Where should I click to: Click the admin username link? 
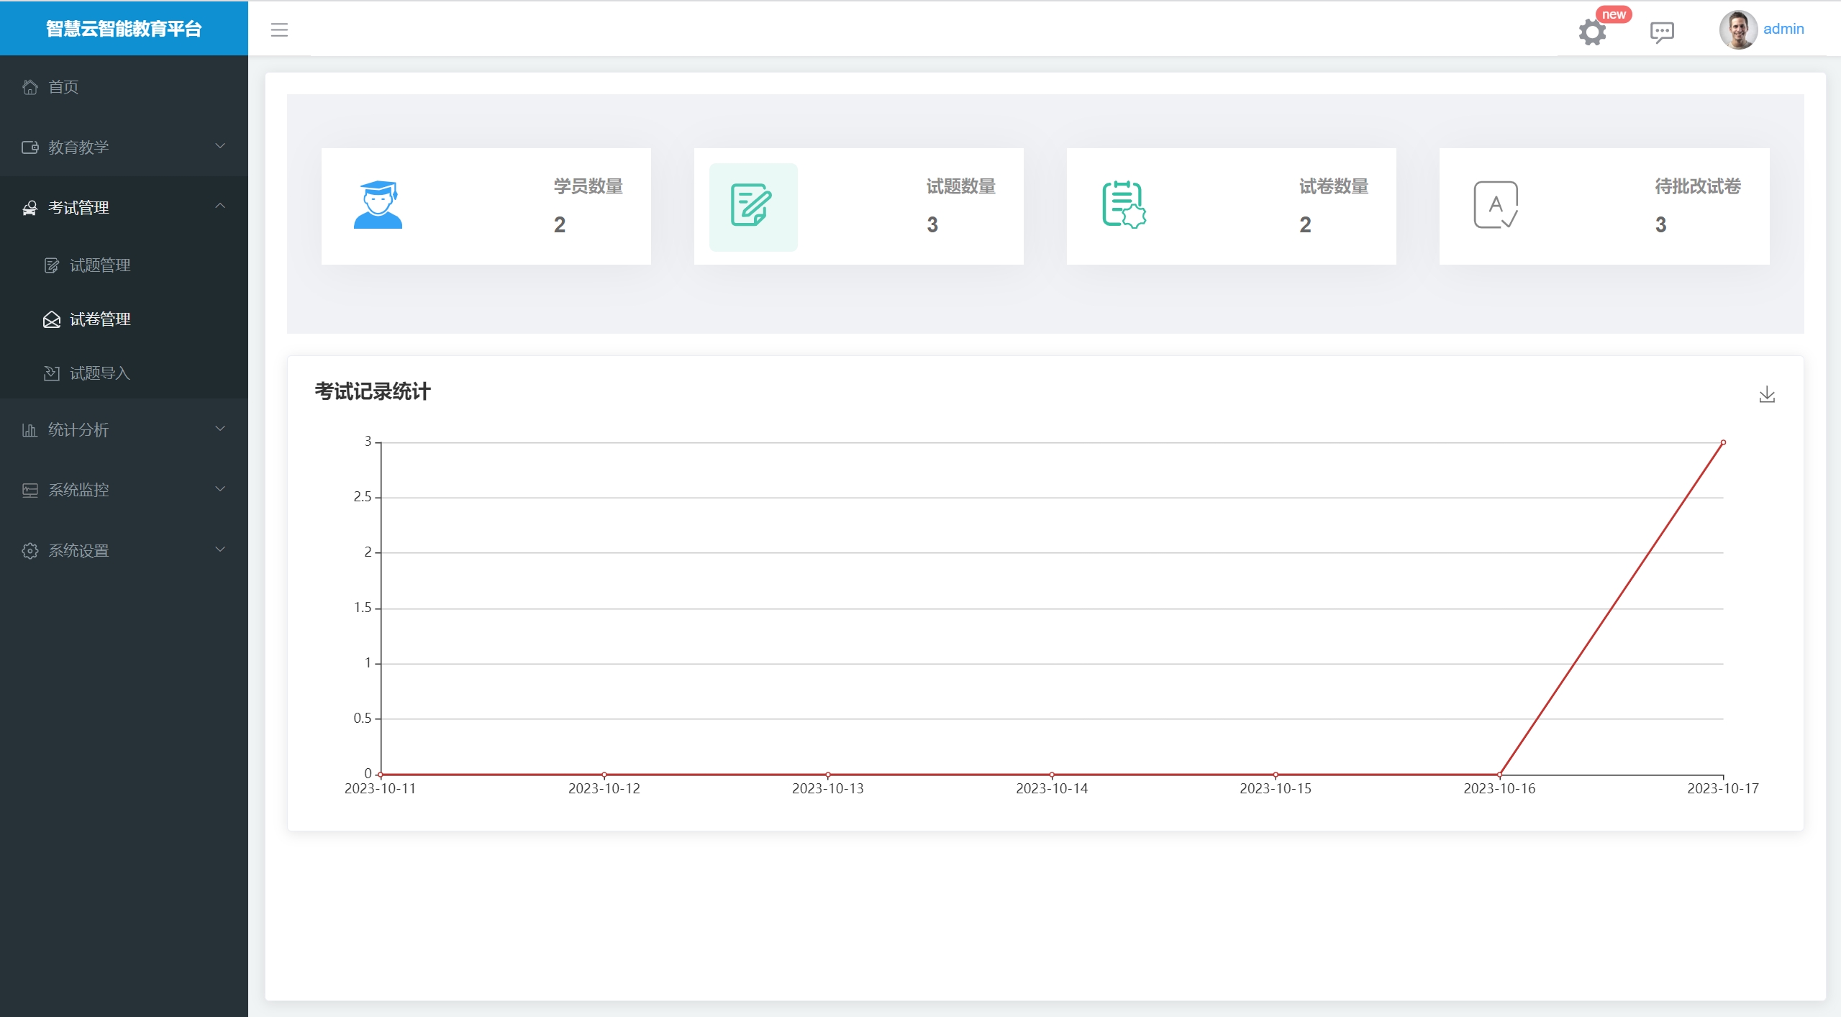point(1783,29)
